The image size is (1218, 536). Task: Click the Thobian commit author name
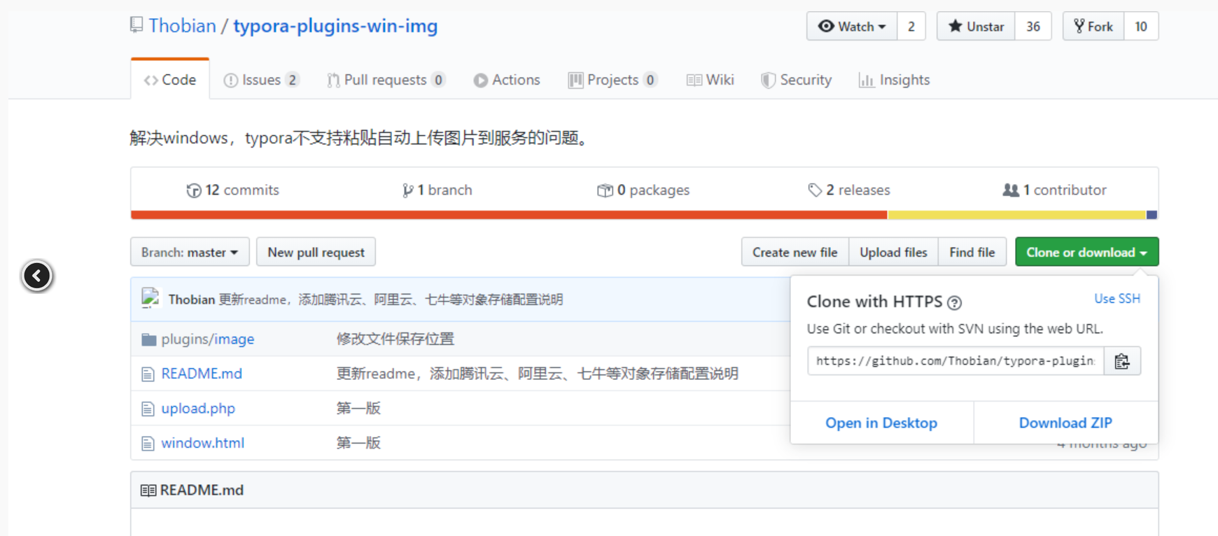192,299
